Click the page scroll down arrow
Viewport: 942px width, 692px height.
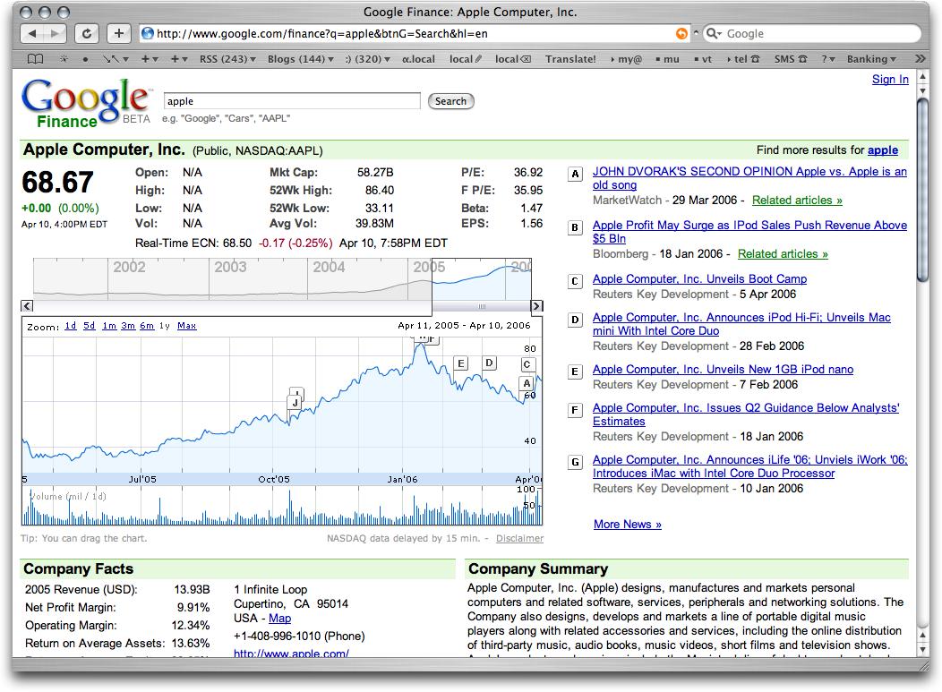click(923, 649)
